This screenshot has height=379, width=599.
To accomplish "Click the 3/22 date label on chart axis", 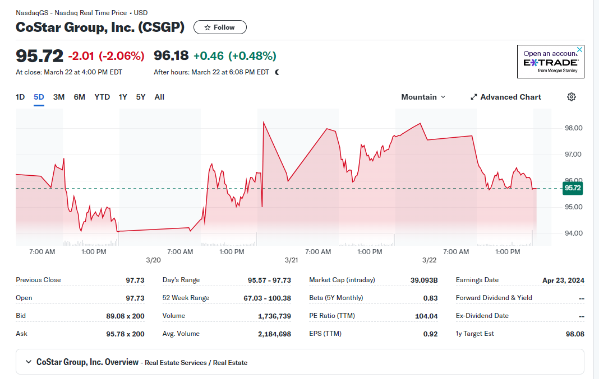I will tap(429, 260).
